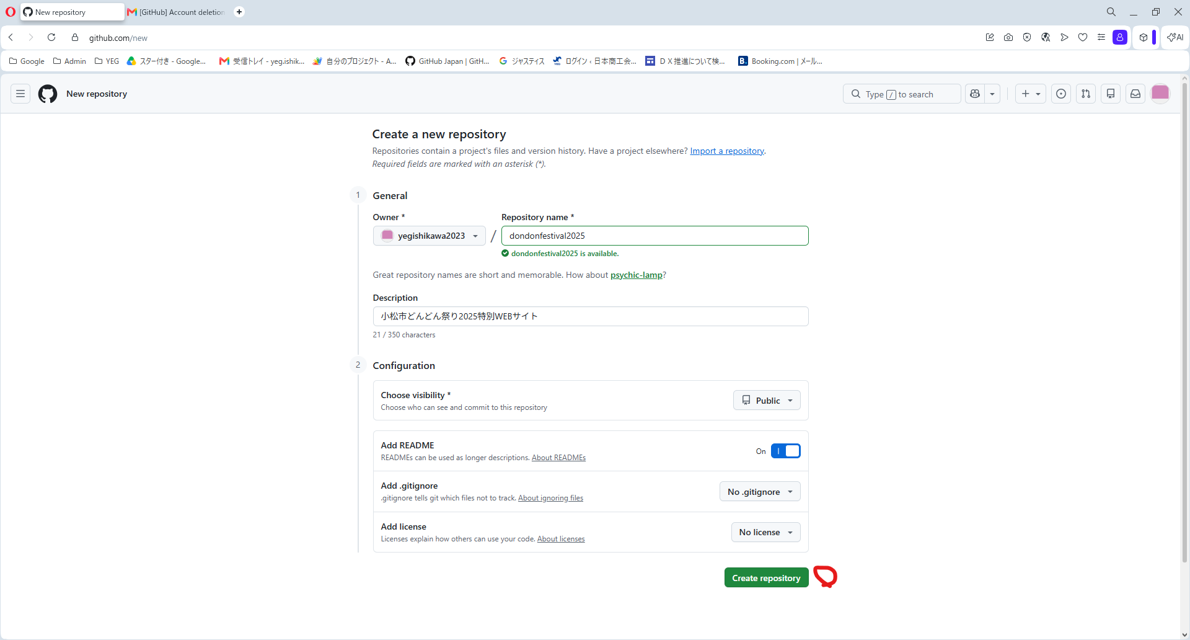Viewport: 1190px width, 640px height.
Task: Open the GitHub Japan bookmark
Action: pyautogui.click(x=447, y=61)
